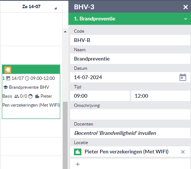Screen dimensions: 191x169
Task: Remove Pieter Pen verzekeringen location
Action: (x=183, y=152)
